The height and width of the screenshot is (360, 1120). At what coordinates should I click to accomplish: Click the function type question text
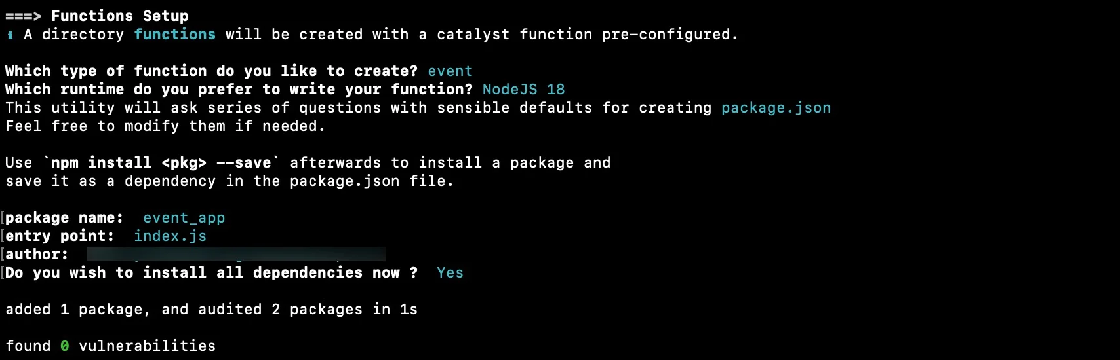pos(211,71)
